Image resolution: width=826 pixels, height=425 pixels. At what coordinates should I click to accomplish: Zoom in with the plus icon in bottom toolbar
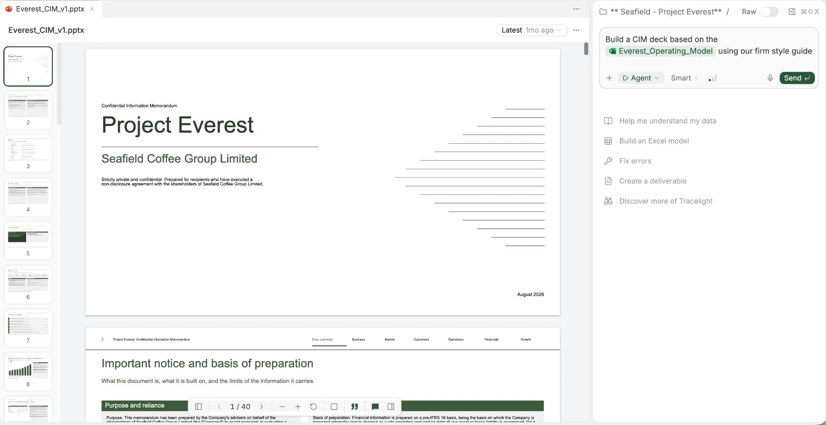pyautogui.click(x=298, y=407)
